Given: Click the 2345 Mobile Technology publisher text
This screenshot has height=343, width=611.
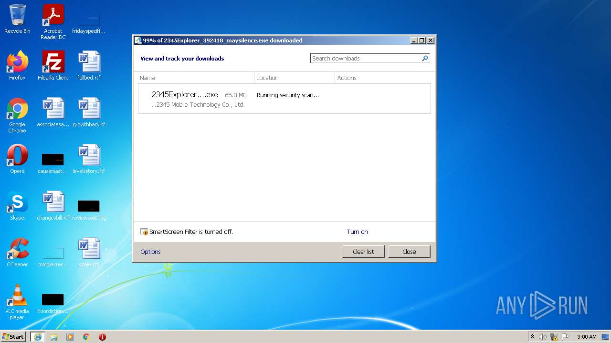Looking at the screenshot, I should 198,105.
